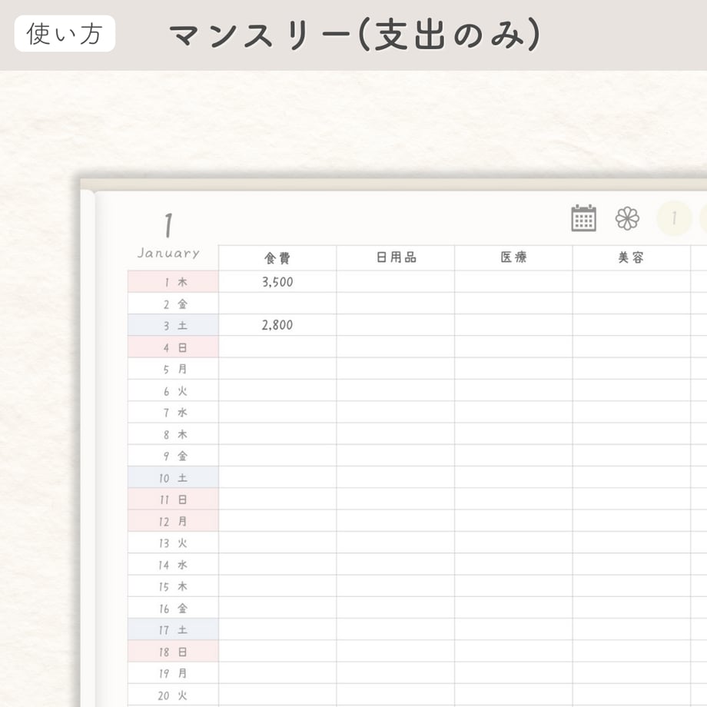707x707 pixels.
Task: Tap the flower icon link
Action: 627,219
